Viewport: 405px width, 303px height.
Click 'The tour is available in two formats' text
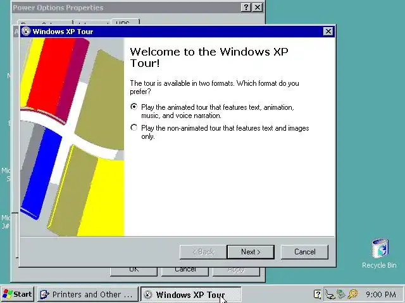click(x=215, y=87)
